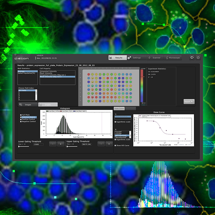Click the Images tab icon
Screen dimensions: 215x215
(x=21, y=104)
